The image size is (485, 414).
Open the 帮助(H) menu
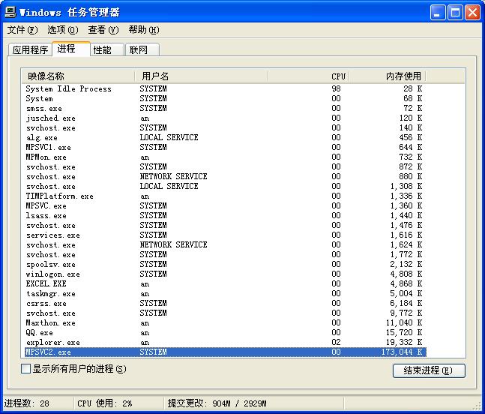(144, 30)
